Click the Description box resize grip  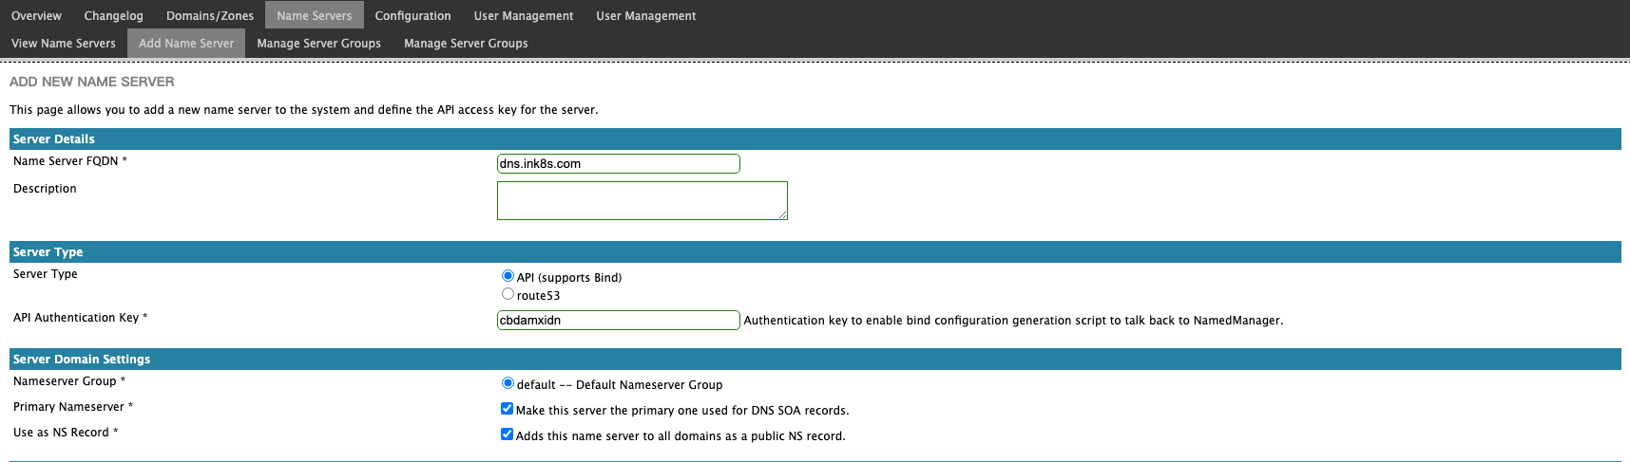click(x=782, y=215)
